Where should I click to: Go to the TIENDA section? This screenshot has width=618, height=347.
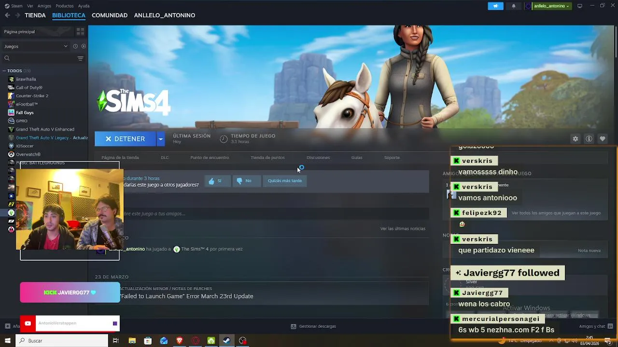coord(35,15)
